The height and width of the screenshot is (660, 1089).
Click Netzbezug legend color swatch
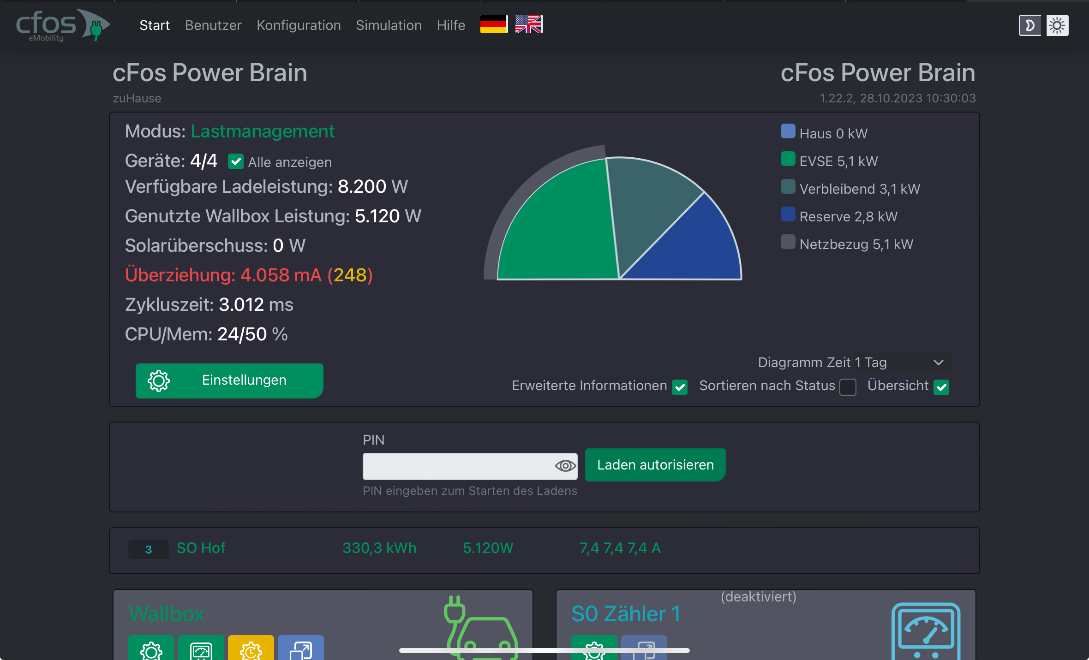coord(788,242)
